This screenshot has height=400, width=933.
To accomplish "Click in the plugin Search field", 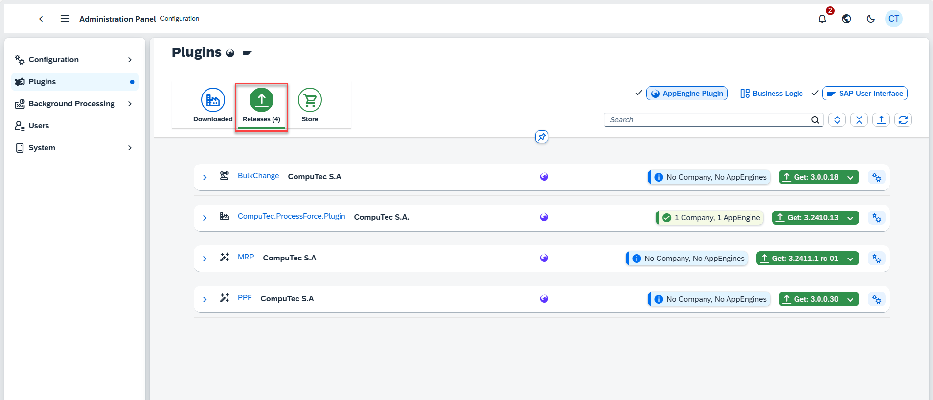I will tap(707, 120).
